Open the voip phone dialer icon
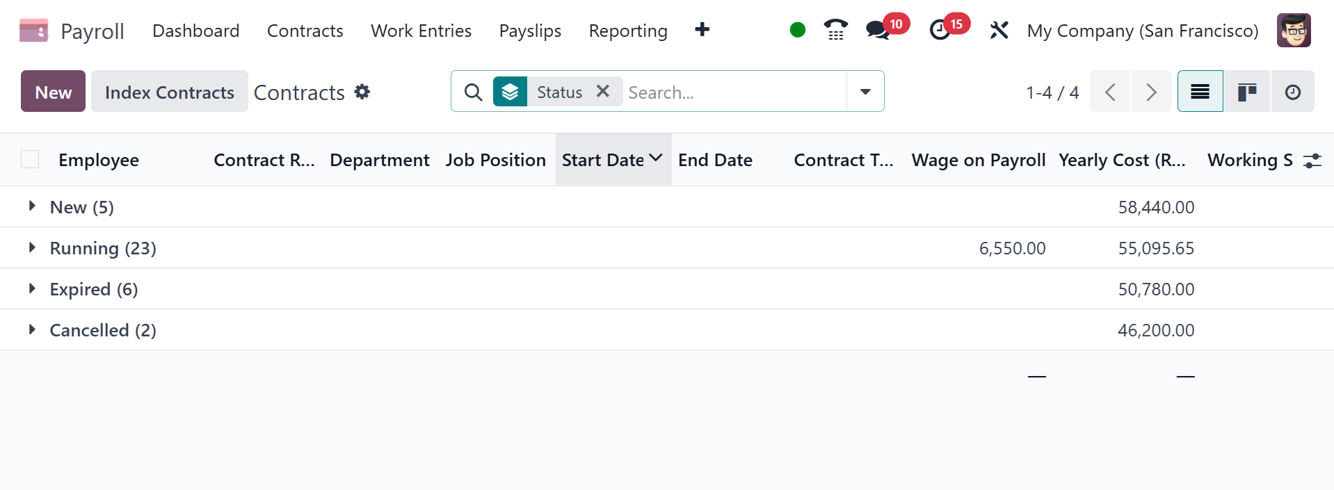 coord(835,30)
